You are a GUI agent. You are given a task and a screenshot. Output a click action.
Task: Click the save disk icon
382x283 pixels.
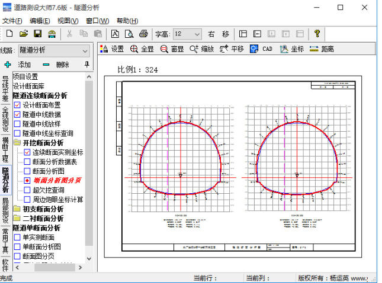pos(37,34)
